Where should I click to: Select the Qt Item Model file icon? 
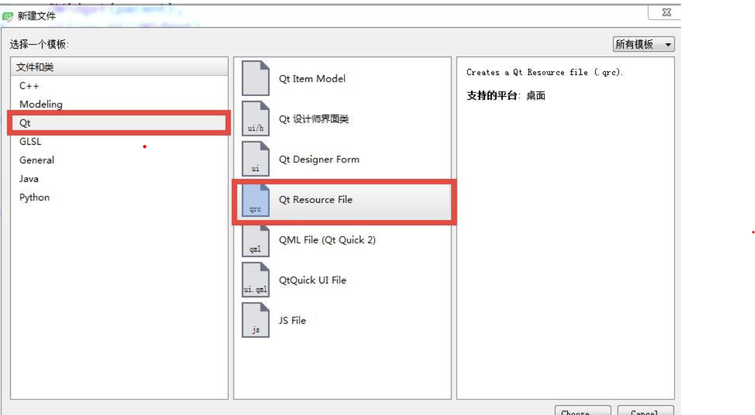256,79
